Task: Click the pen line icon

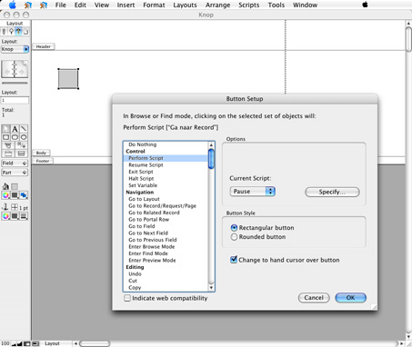Action: pyautogui.click(x=5, y=207)
